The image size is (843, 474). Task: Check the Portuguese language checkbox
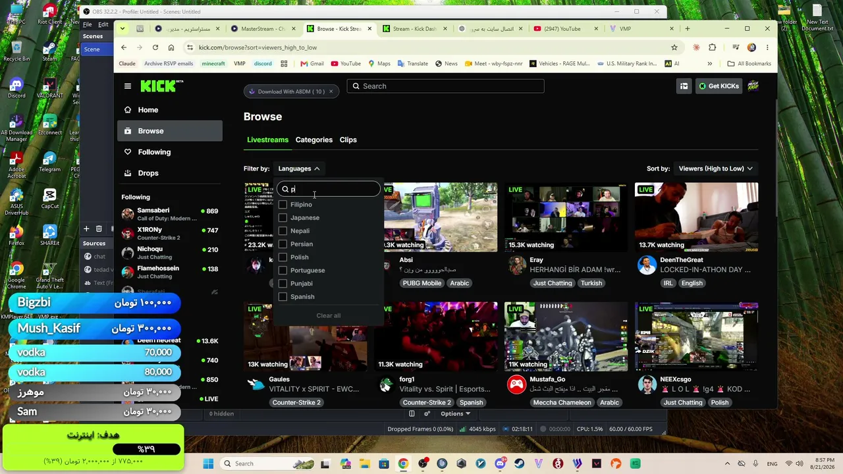(x=283, y=271)
